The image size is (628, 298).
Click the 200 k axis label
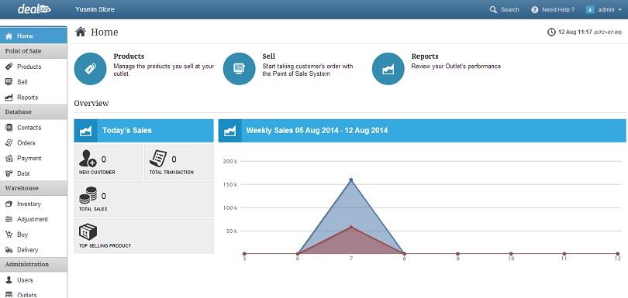pyautogui.click(x=230, y=161)
